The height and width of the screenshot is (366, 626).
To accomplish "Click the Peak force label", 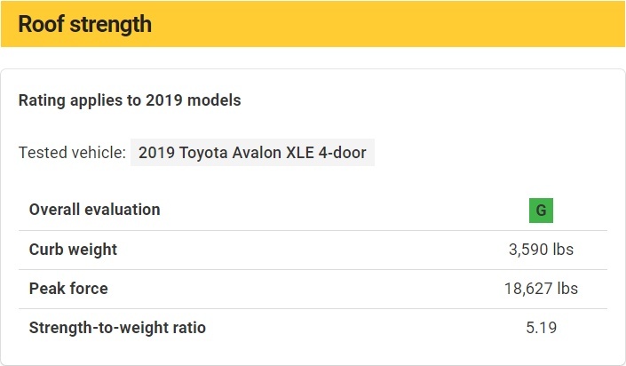I will click(68, 289).
